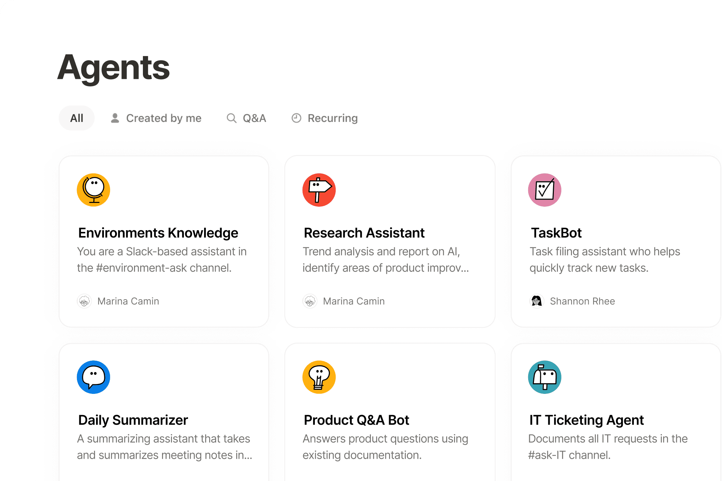Screen dimensions: 722x481
Task: Select the All filter tab
Action: 77,118
